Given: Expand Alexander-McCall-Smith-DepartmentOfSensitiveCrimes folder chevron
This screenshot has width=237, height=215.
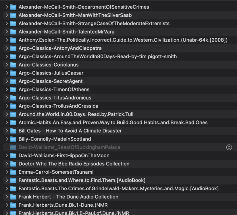Looking at the screenshot, I should (x=7, y=7).
